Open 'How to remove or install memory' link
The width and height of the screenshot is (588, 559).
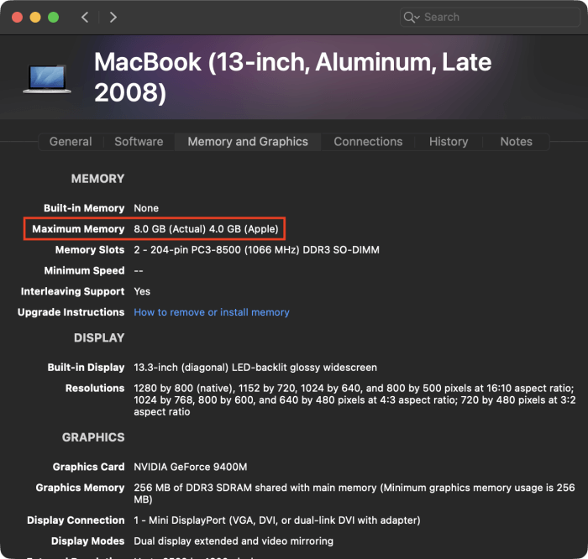tap(212, 312)
